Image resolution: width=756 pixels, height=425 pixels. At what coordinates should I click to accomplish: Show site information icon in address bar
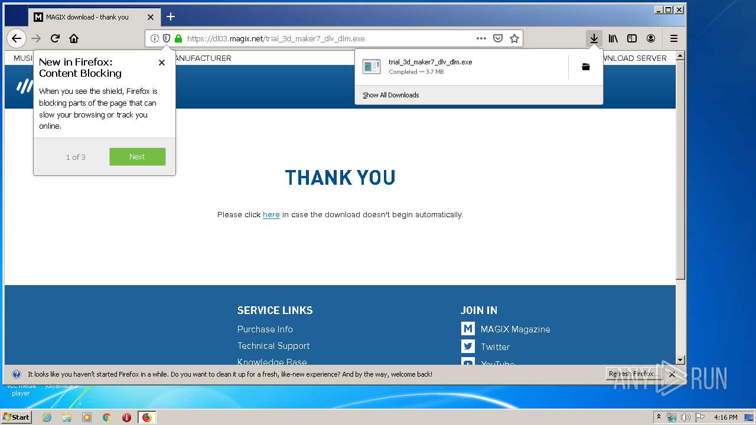(x=154, y=38)
